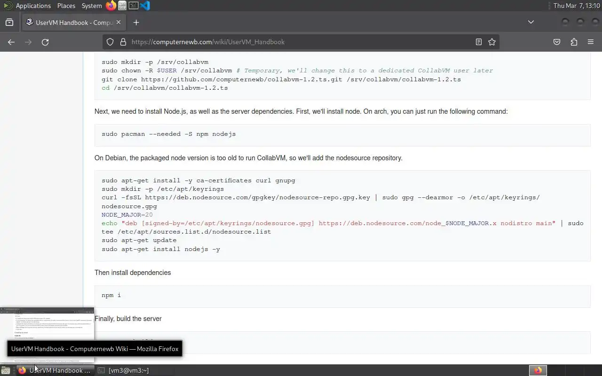This screenshot has height=376, width=602.
Task: Toggle Reader View for this page
Action: [479, 42]
